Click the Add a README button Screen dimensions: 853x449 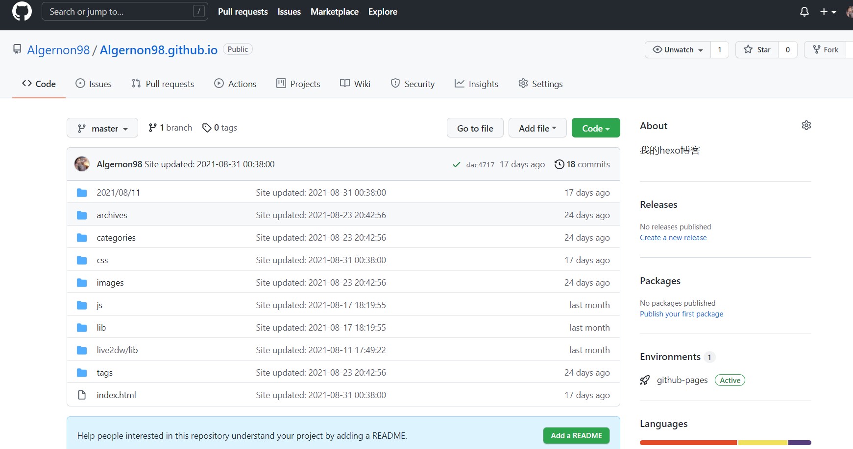click(576, 435)
